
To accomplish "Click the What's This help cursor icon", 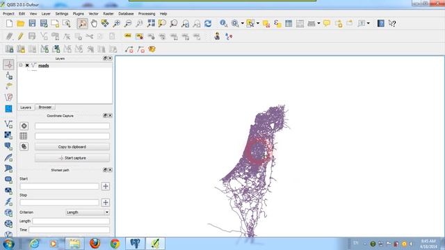I will [x=392, y=24].
